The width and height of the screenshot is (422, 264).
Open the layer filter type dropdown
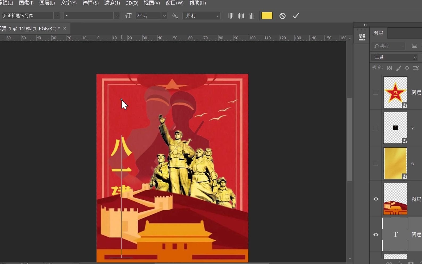tap(388, 46)
